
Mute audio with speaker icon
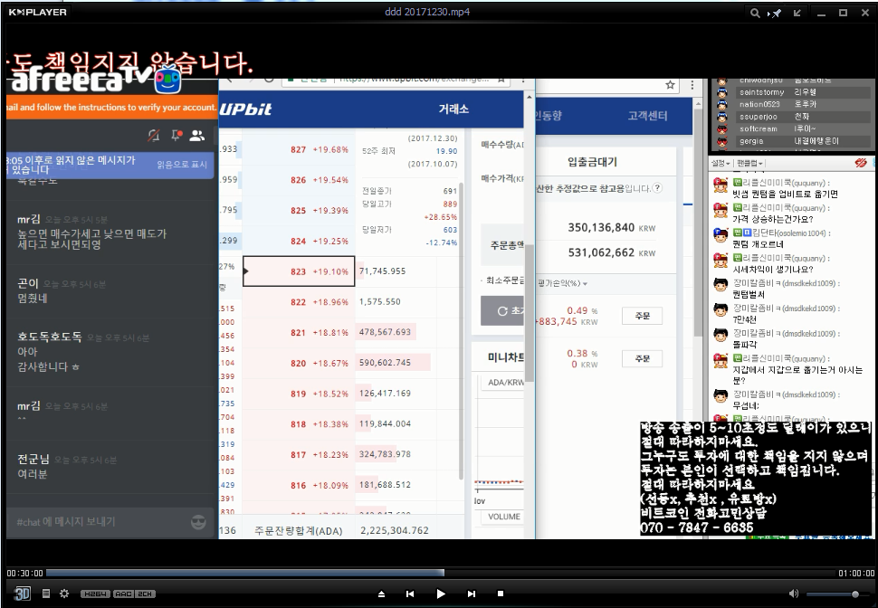coord(794,594)
